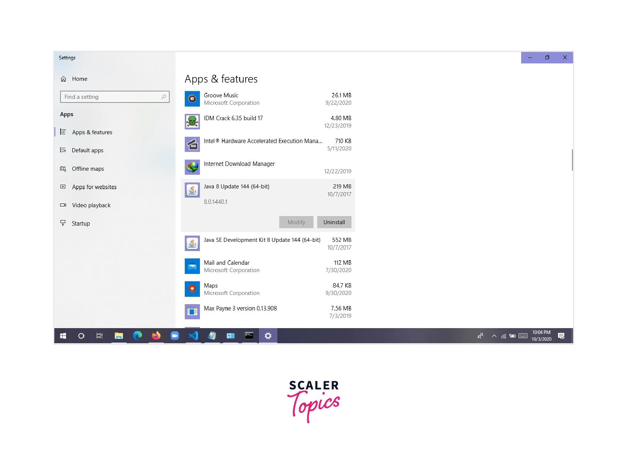Image resolution: width=627 pixels, height=459 pixels.
Task: Open Default apps settings page
Action: (x=87, y=150)
